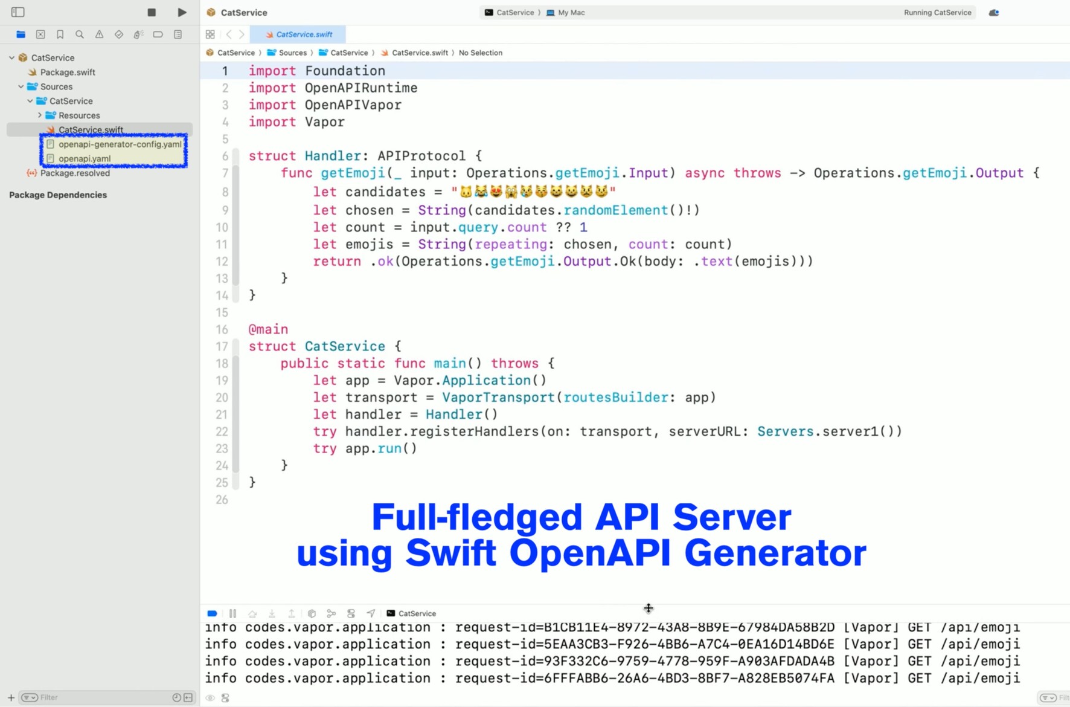Open the Find navigator magnifier icon

[80, 34]
